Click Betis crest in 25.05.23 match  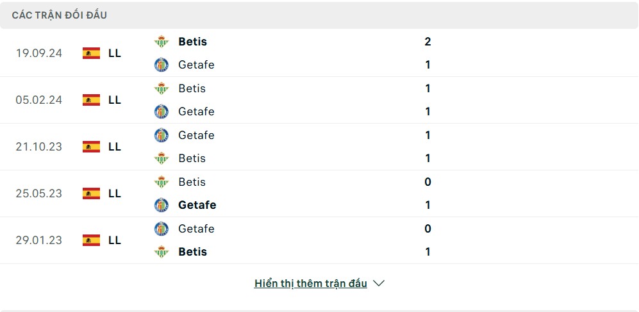[162, 182]
